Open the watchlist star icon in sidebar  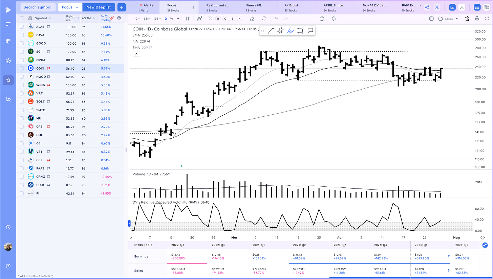(8, 80)
